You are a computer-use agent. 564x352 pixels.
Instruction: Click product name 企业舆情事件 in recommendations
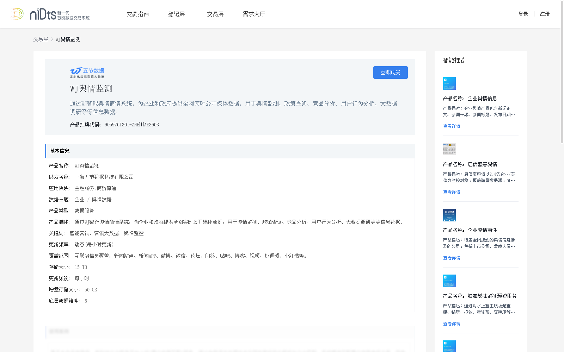(482, 230)
